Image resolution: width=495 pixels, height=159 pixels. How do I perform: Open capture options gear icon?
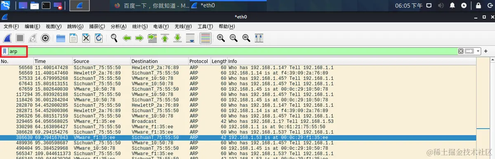coord(45,38)
